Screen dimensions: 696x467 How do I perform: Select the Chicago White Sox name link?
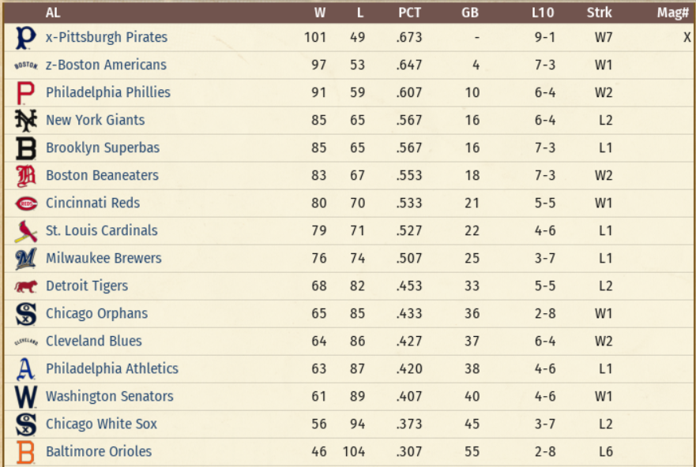coord(101,424)
